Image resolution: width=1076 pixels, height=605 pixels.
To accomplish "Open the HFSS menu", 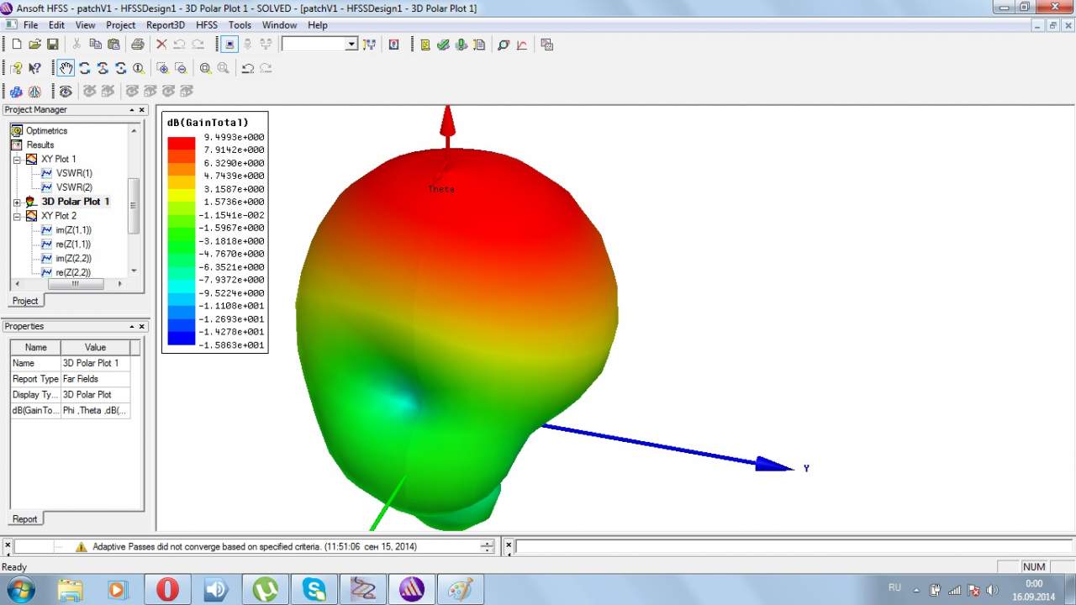I will click(206, 25).
